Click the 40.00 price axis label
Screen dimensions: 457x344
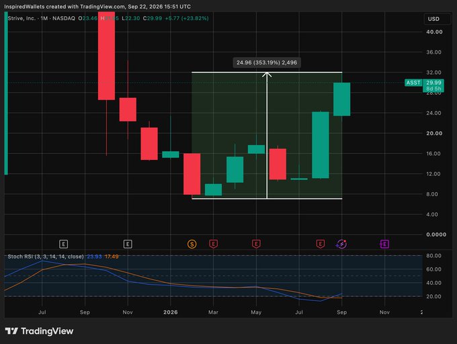tap(434, 32)
